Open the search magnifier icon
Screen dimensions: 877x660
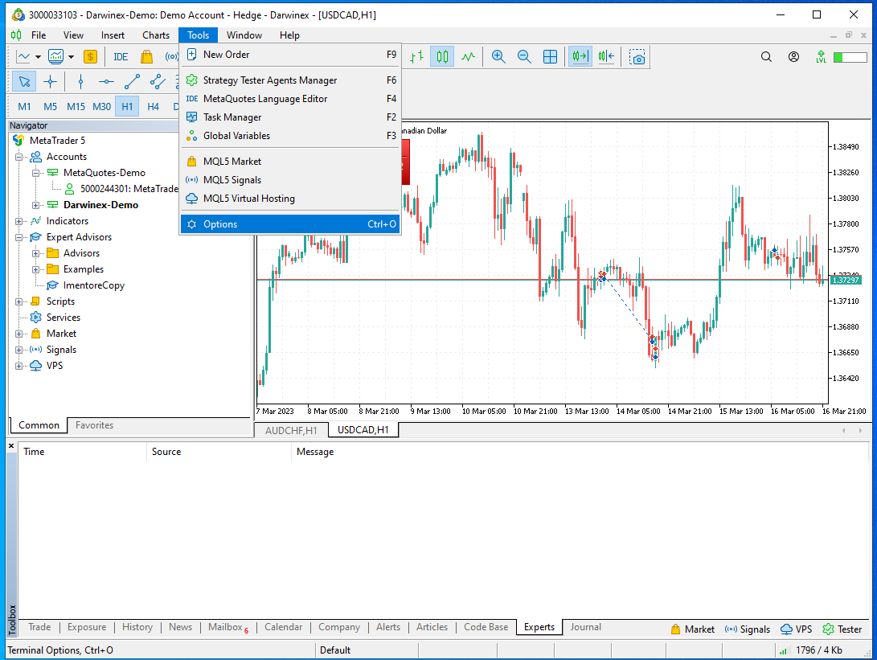click(x=766, y=56)
